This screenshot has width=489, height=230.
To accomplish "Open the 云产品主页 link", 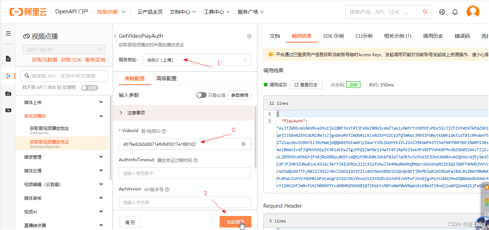I will pos(150,12).
